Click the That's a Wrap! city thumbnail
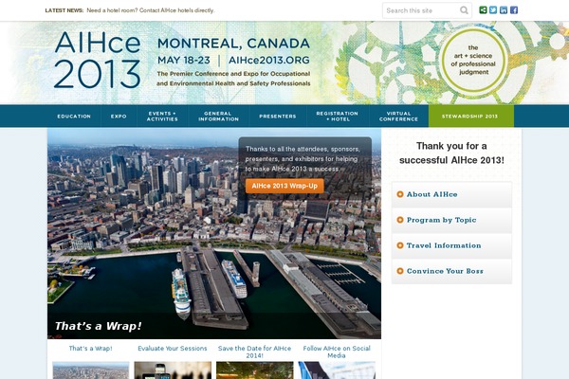The height and width of the screenshot is (379, 569). pos(91,370)
